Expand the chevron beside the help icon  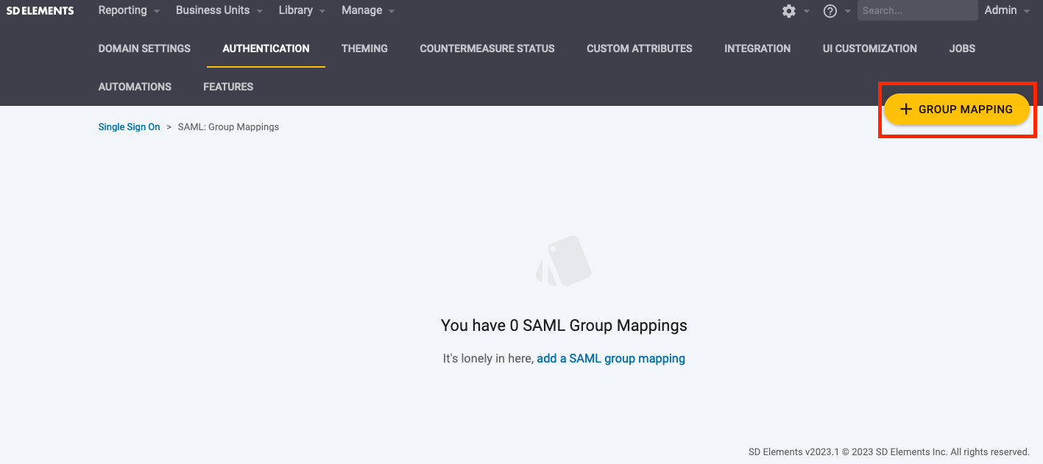pos(846,12)
